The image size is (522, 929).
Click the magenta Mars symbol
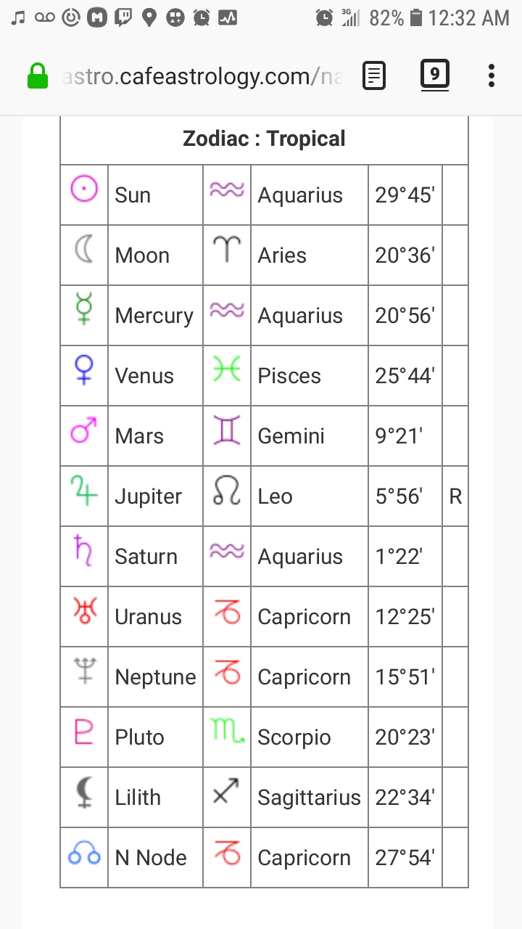point(83,435)
